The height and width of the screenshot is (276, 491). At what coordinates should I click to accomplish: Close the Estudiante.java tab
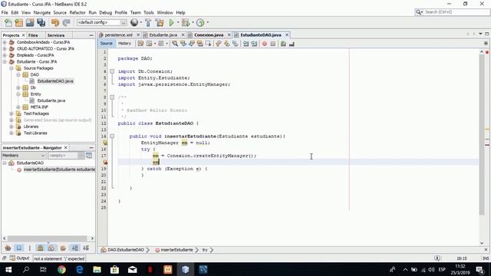(x=183, y=34)
